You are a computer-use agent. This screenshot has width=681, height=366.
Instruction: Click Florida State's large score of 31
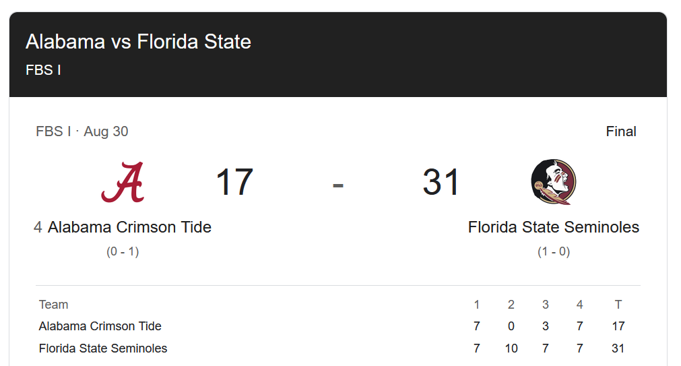[x=441, y=182]
